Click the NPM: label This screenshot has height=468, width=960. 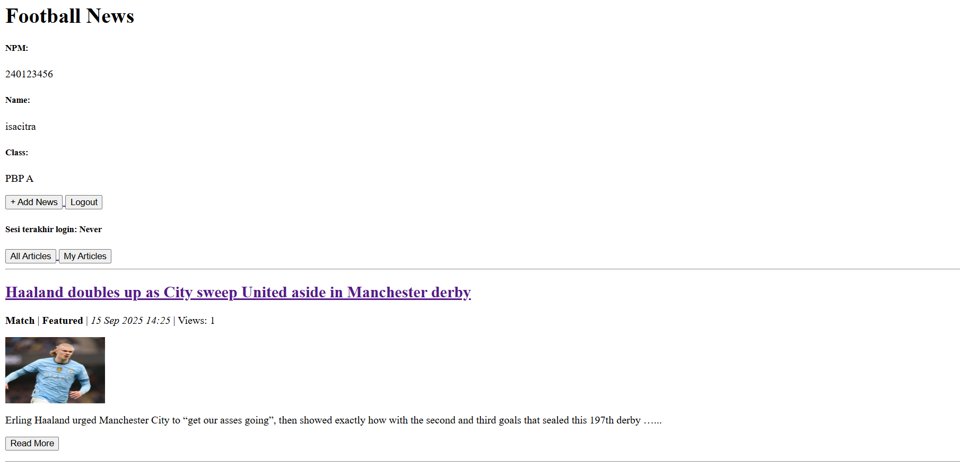[x=16, y=48]
